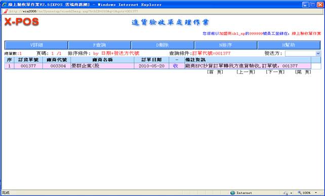The width and height of the screenshot is (325, 196).
Task: Click the Internet Explorer title bar icon
Action: (x=4, y=5)
